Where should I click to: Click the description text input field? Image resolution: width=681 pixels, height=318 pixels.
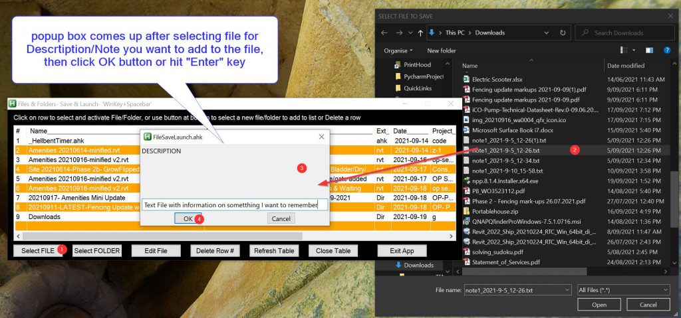coord(235,204)
